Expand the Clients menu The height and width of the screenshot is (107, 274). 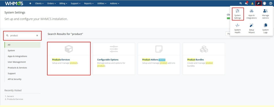[x=39, y=3]
